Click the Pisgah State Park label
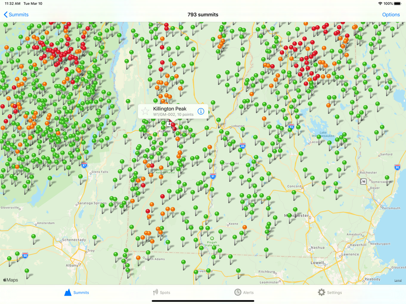Viewport: 406px width, 304px height. pos(213,243)
